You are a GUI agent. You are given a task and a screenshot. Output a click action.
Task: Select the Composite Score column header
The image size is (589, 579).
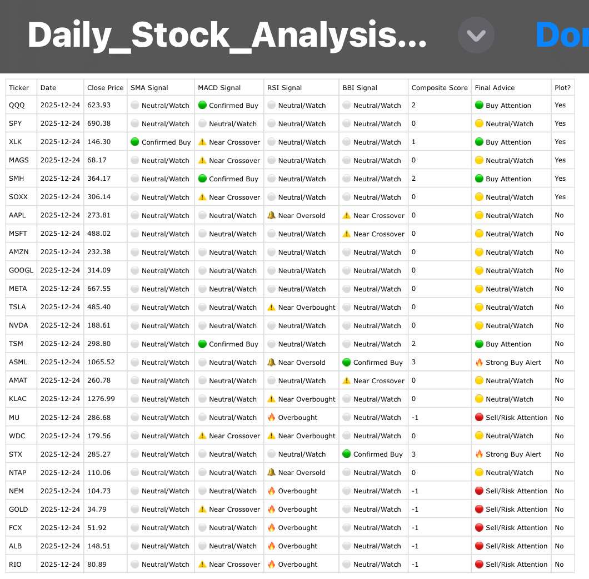pyautogui.click(x=440, y=88)
